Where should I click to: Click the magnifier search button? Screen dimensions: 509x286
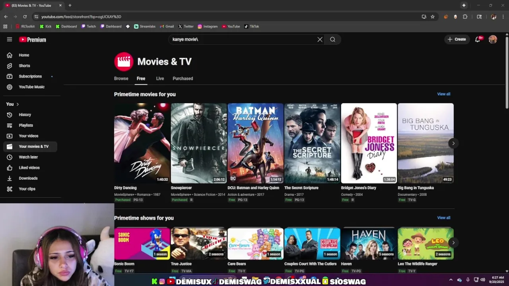tap(332, 39)
